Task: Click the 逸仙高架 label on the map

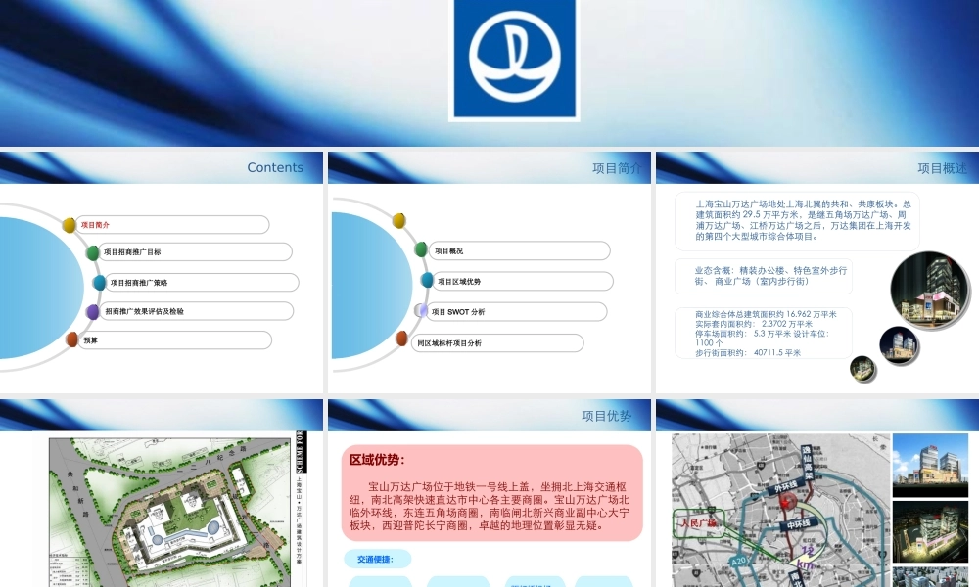Action: tap(807, 462)
